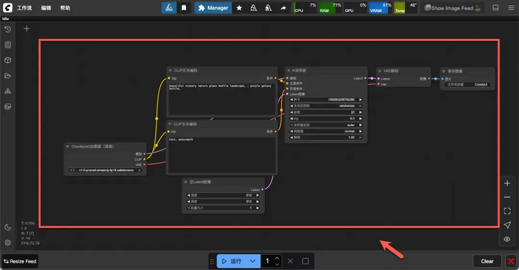Click the sailboat icon button in the top toolbar

tap(169, 8)
